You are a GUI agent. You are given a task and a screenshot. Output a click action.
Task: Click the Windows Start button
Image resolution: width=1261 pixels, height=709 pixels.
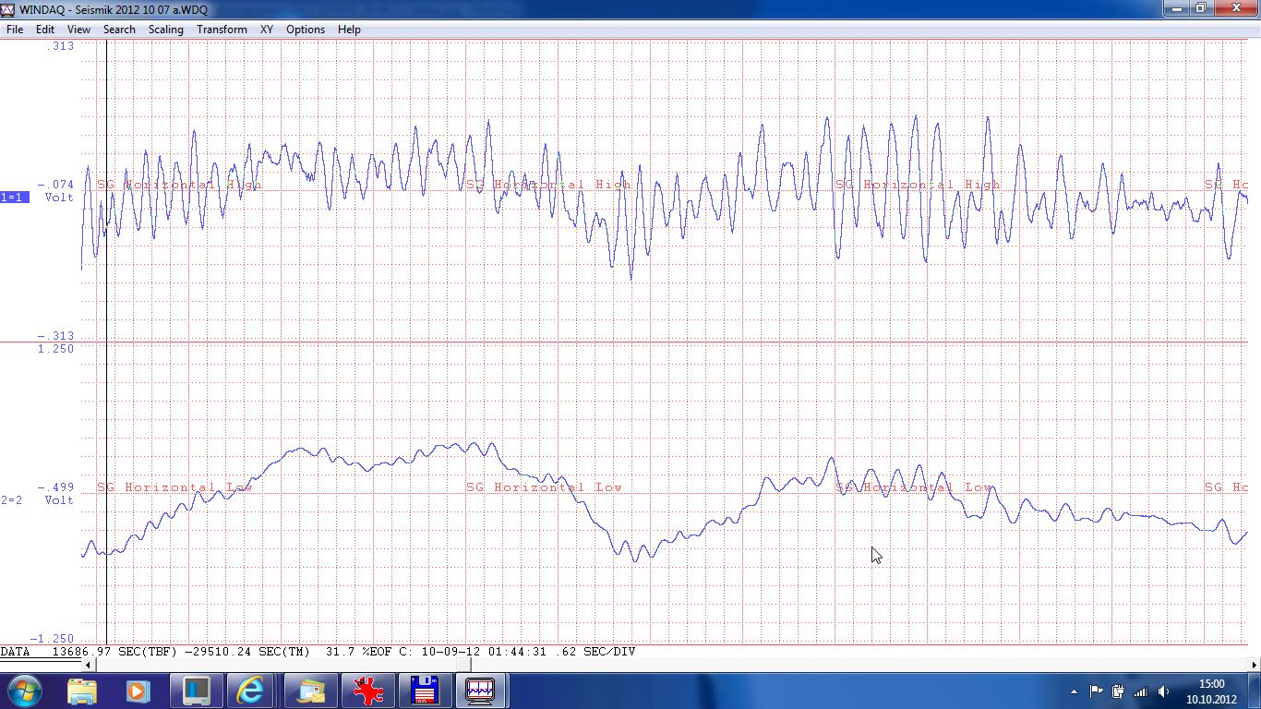[23, 691]
